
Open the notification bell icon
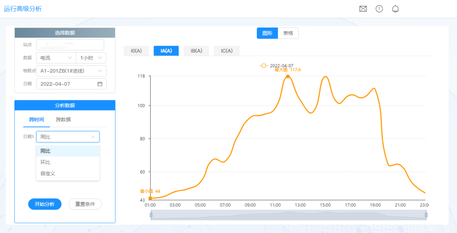[x=395, y=9]
